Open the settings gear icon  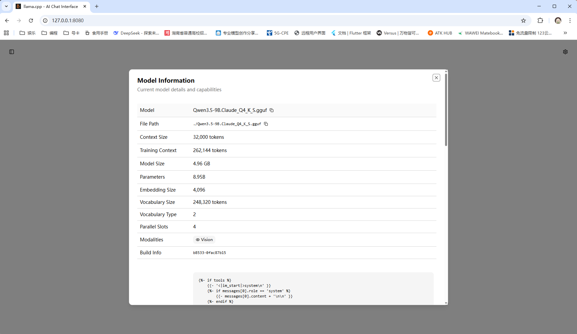565,52
